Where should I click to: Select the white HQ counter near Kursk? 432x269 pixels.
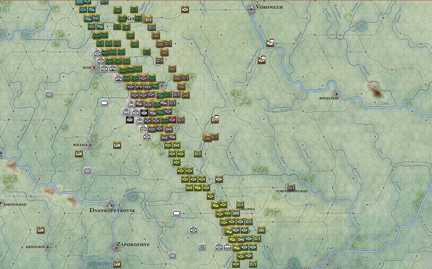coord(148,20)
